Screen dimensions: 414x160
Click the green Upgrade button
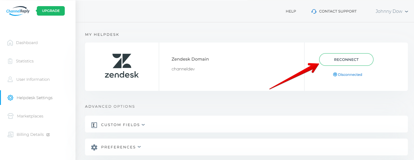tap(51, 11)
